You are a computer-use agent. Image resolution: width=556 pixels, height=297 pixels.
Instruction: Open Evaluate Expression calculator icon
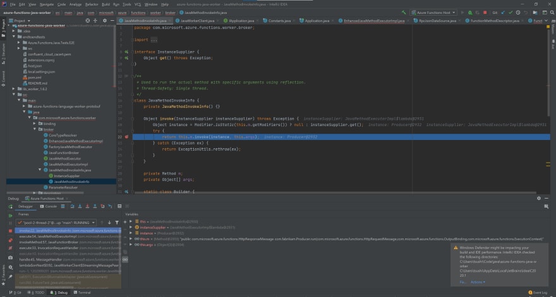[119, 206]
